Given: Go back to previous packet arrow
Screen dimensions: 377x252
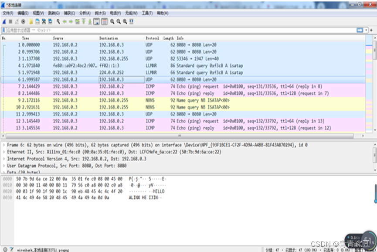Looking at the screenshot, I should click(x=65, y=22).
